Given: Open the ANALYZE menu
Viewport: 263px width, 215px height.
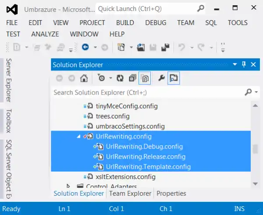Looking at the screenshot, I should [x=45, y=34].
